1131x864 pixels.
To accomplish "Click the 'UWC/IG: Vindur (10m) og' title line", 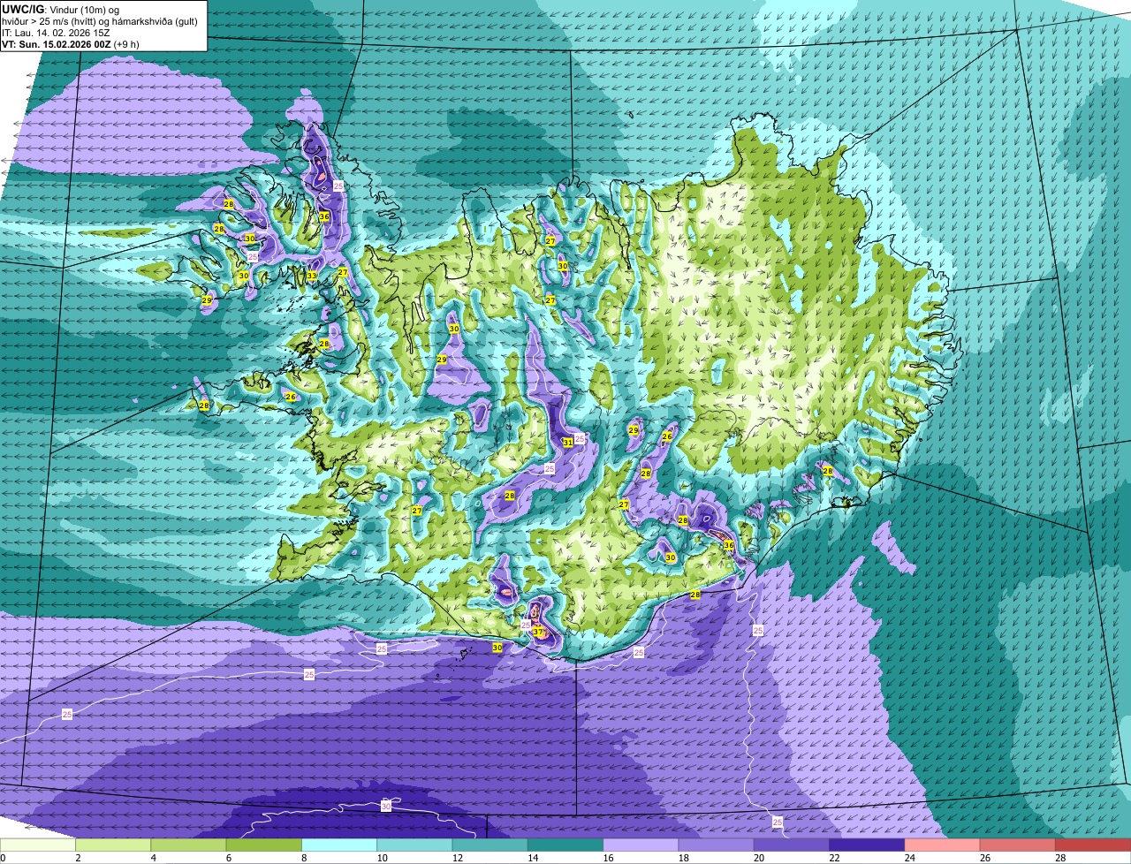I will point(60,9).
